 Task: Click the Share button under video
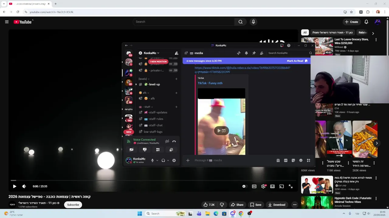(x=237, y=205)
